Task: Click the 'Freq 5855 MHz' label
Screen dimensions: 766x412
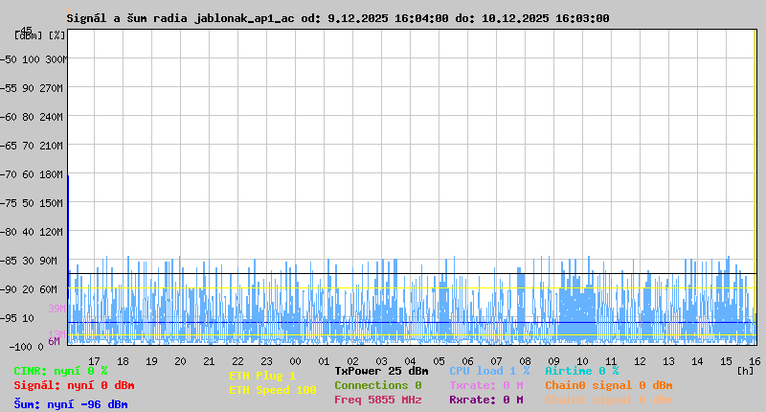Action: coord(377,400)
